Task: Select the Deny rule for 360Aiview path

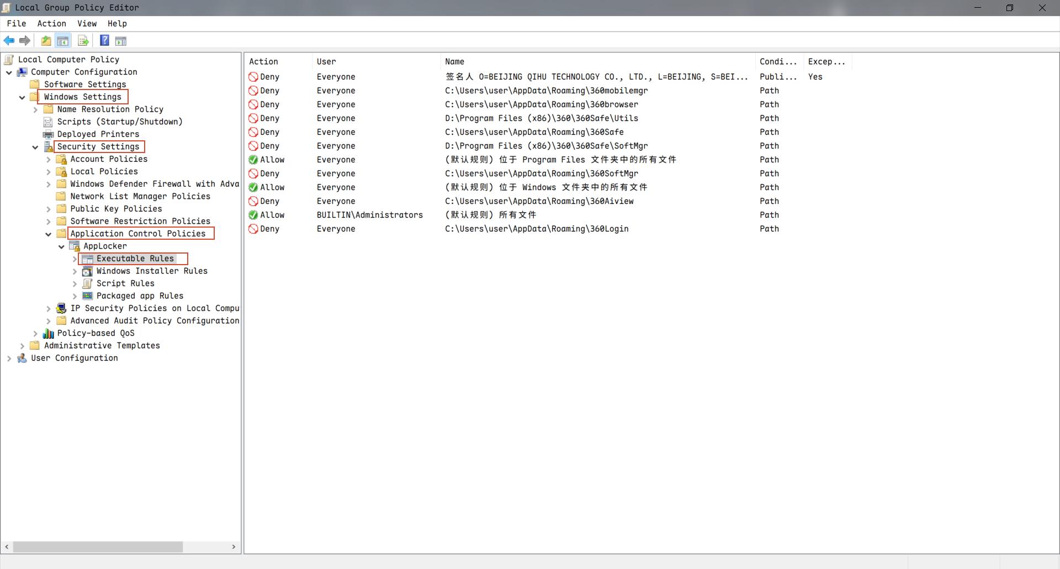Action: click(x=549, y=201)
